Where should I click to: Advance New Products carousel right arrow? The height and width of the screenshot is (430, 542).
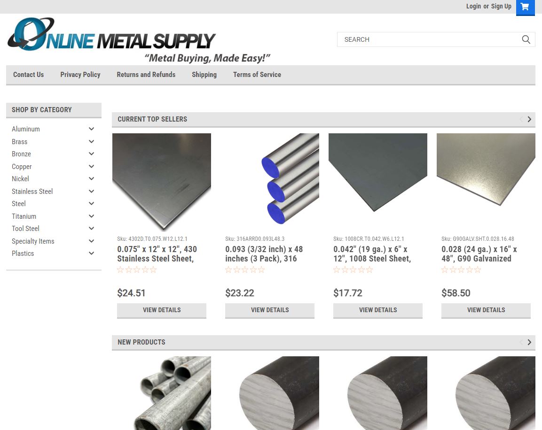pos(529,342)
